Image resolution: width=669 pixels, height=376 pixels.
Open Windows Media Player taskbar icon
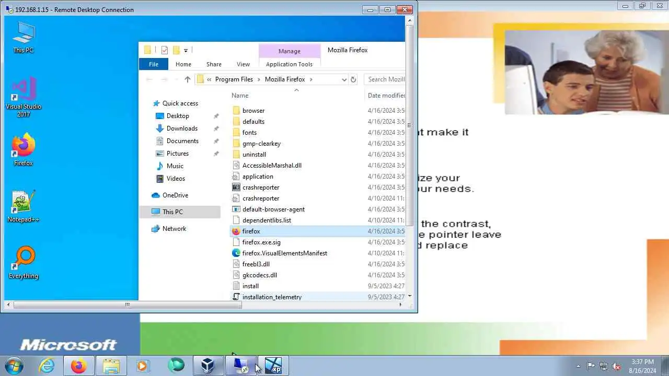pyautogui.click(x=142, y=366)
